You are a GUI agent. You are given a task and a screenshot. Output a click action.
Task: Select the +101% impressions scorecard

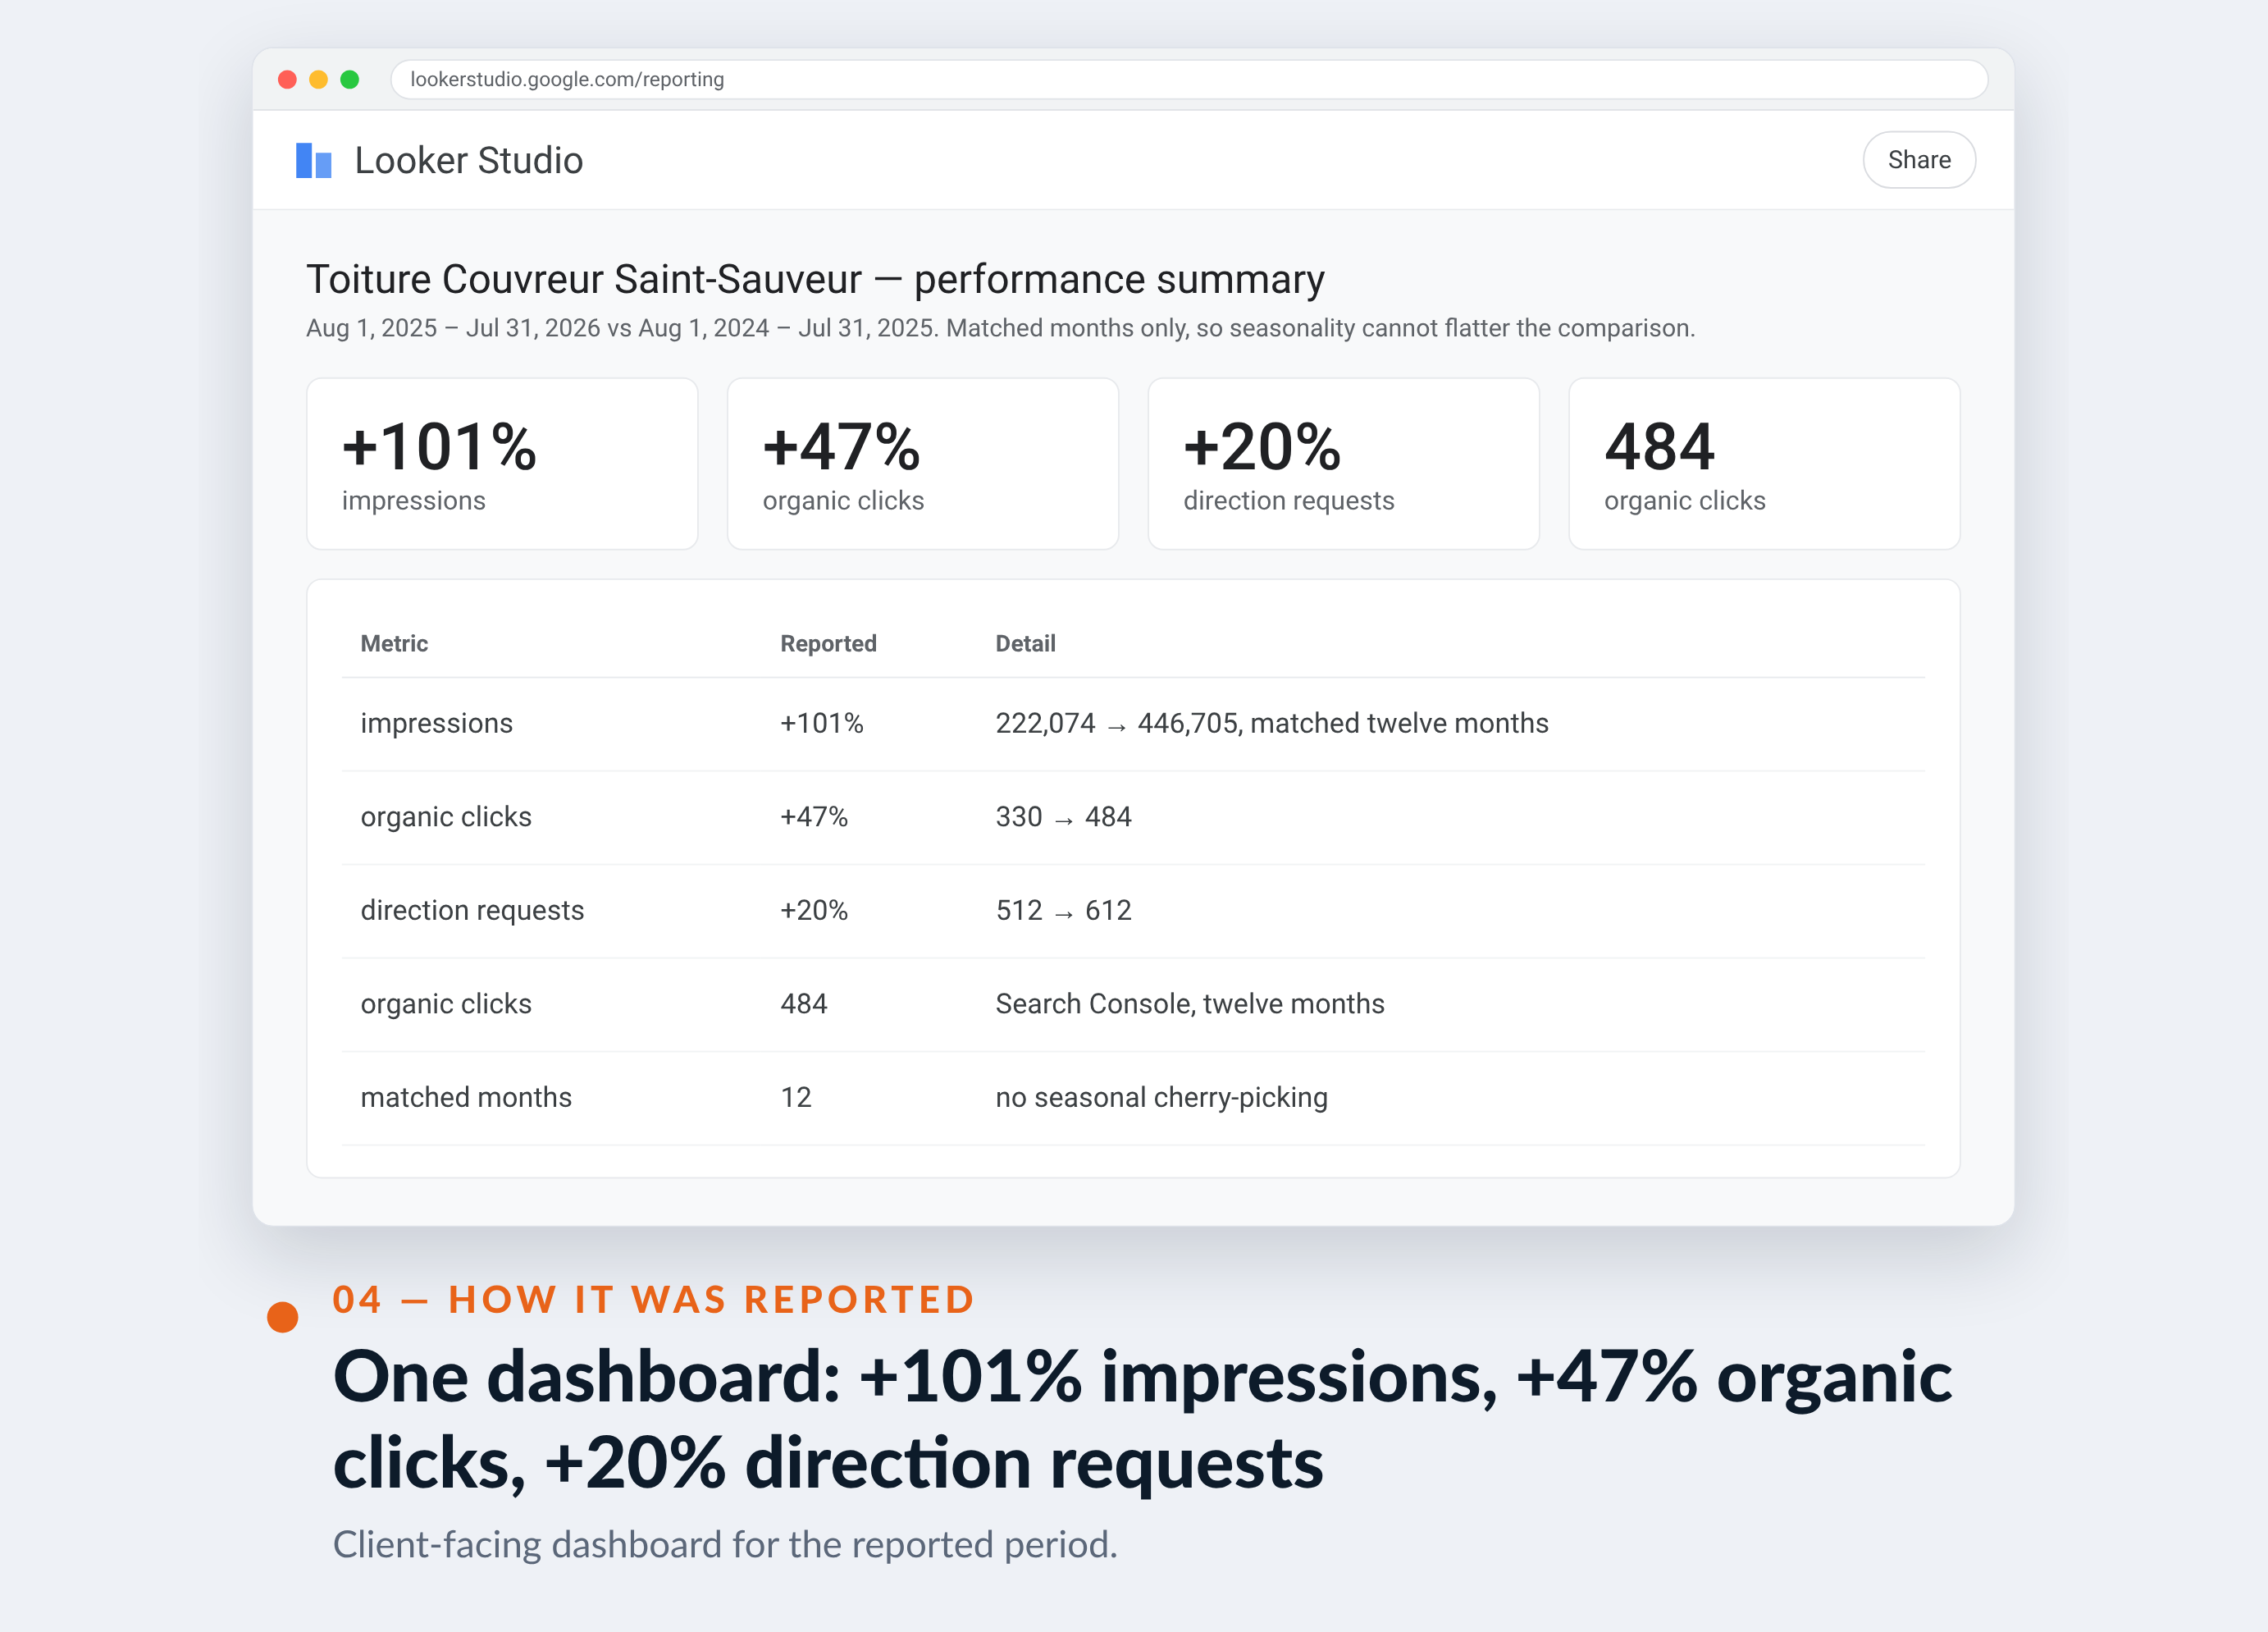[502, 464]
